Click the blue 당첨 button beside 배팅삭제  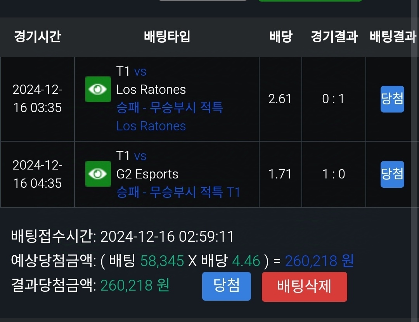226,286
